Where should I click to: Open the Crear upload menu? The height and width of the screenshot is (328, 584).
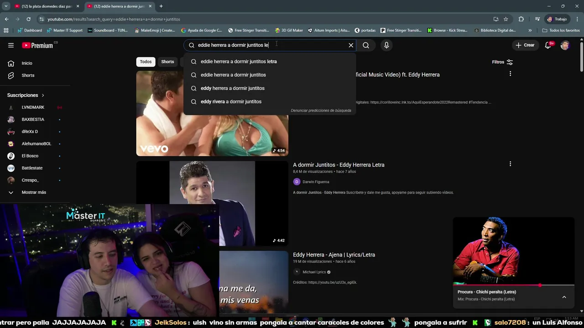[525, 45]
